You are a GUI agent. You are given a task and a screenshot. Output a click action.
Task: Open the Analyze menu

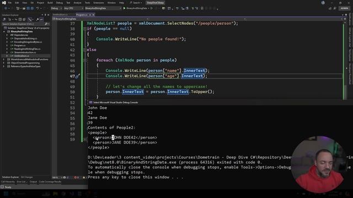(77, 3)
